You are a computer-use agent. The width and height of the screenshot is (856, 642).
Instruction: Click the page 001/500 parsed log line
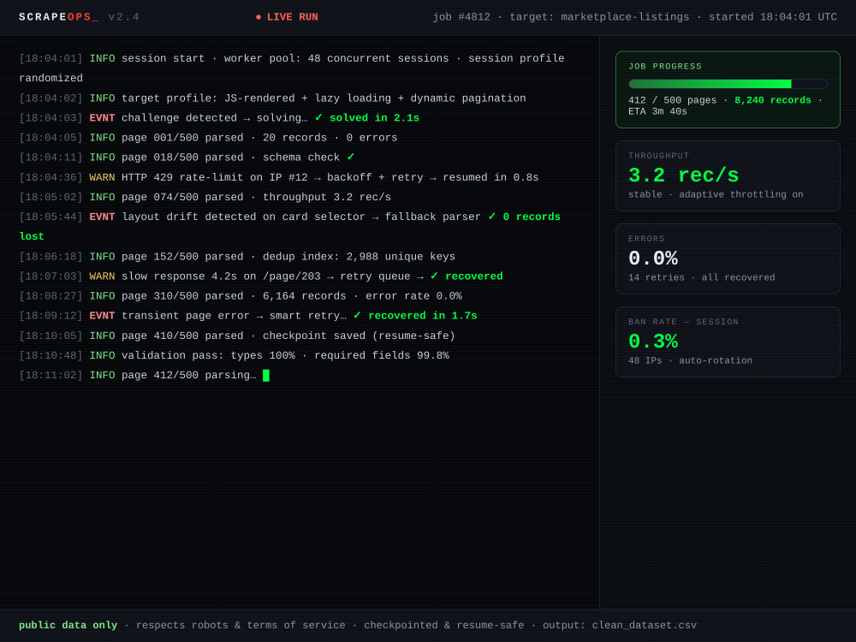[208, 138]
